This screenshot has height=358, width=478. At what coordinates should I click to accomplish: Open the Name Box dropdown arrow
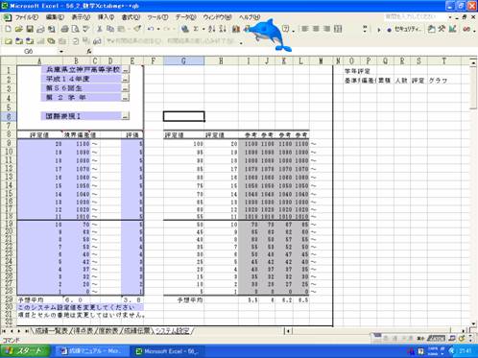point(61,51)
